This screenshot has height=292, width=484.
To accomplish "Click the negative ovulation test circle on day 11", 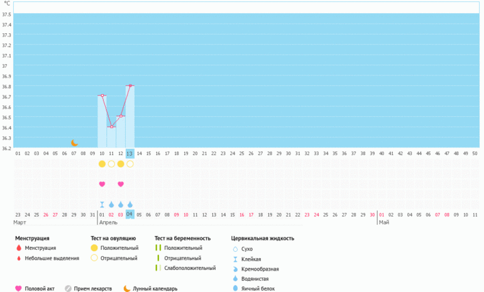I will click(x=111, y=164).
